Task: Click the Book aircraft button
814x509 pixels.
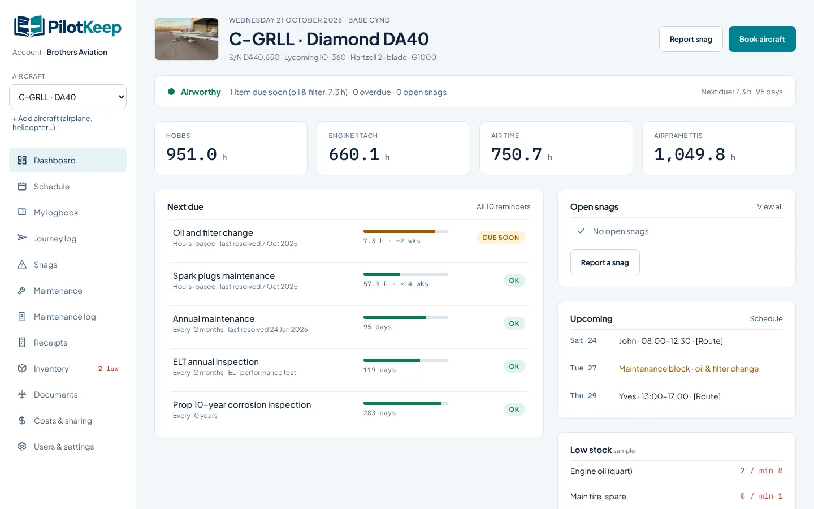Action: 762,39
